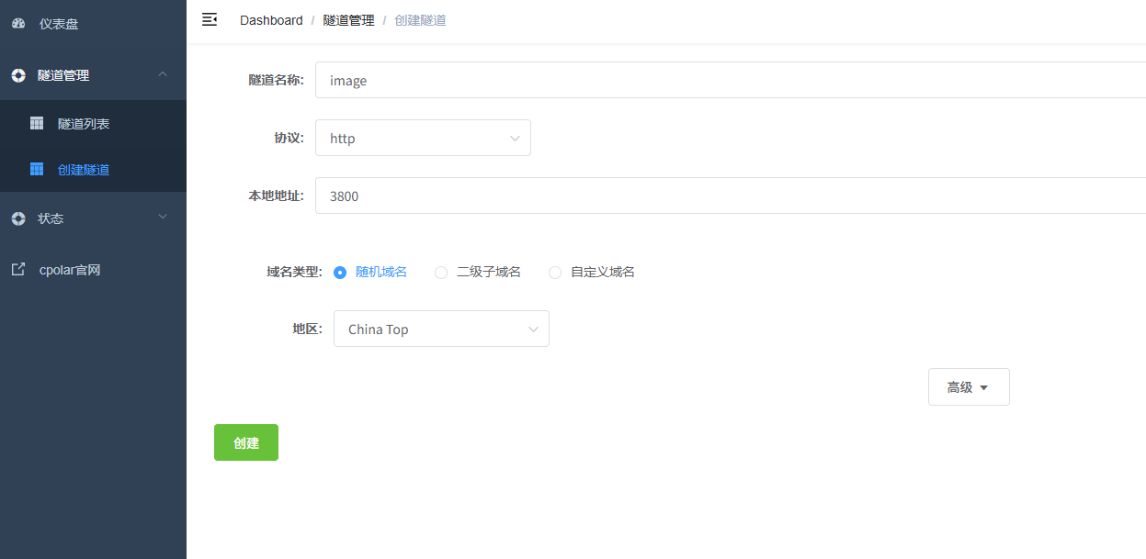Image resolution: width=1146 pixels, height=559 pixels.
Task: Click the 隧道管理 plus-circle icon
Action: (x=18, y=75)
